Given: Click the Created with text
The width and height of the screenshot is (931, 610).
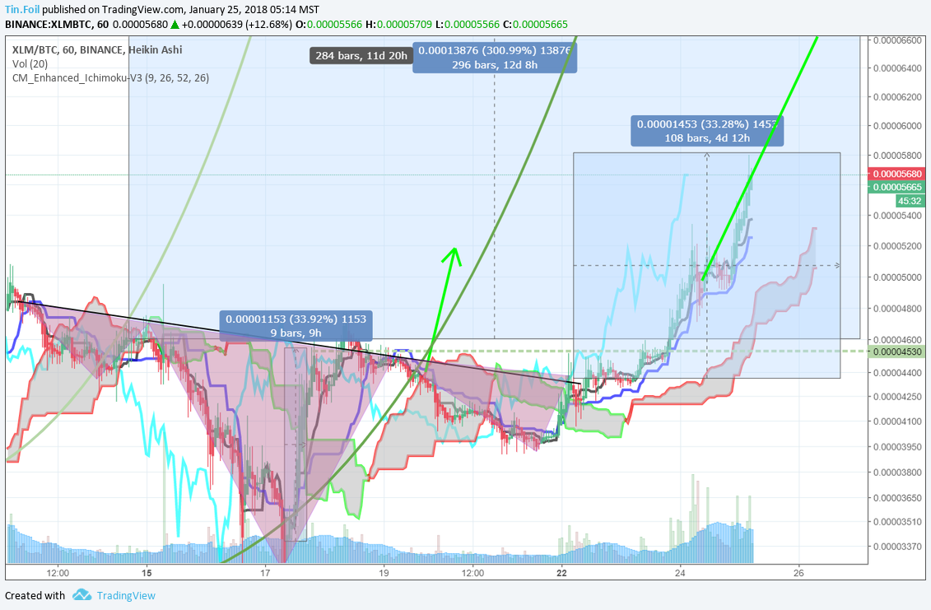Looking at the screenshot, I should click(x=35, y=596).
